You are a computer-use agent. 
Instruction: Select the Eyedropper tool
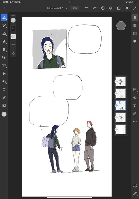(x=4, y=97)
